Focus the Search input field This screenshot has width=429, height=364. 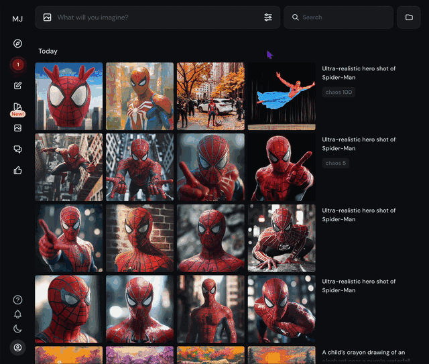point(339,17)
